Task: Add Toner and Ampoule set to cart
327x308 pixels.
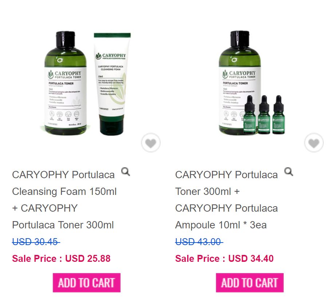Action: click(x=250, y=283)
